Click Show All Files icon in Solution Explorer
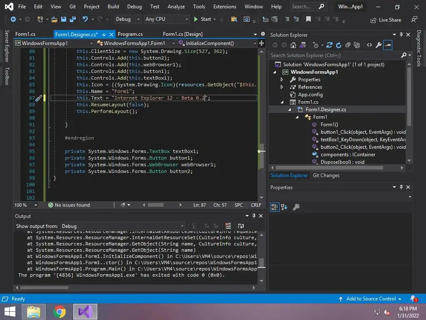This screenshot has width=426, height=320. [357, 45]
